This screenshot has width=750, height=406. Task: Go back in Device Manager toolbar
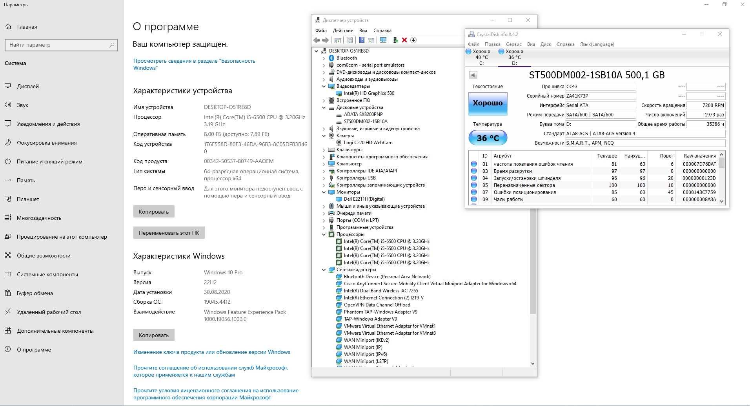(x=317, y=40)
